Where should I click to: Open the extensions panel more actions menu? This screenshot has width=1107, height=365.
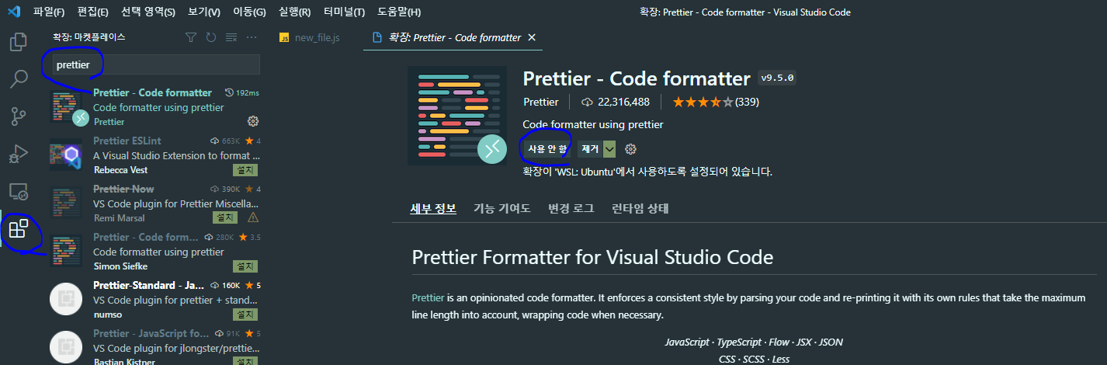coord(251,37)
